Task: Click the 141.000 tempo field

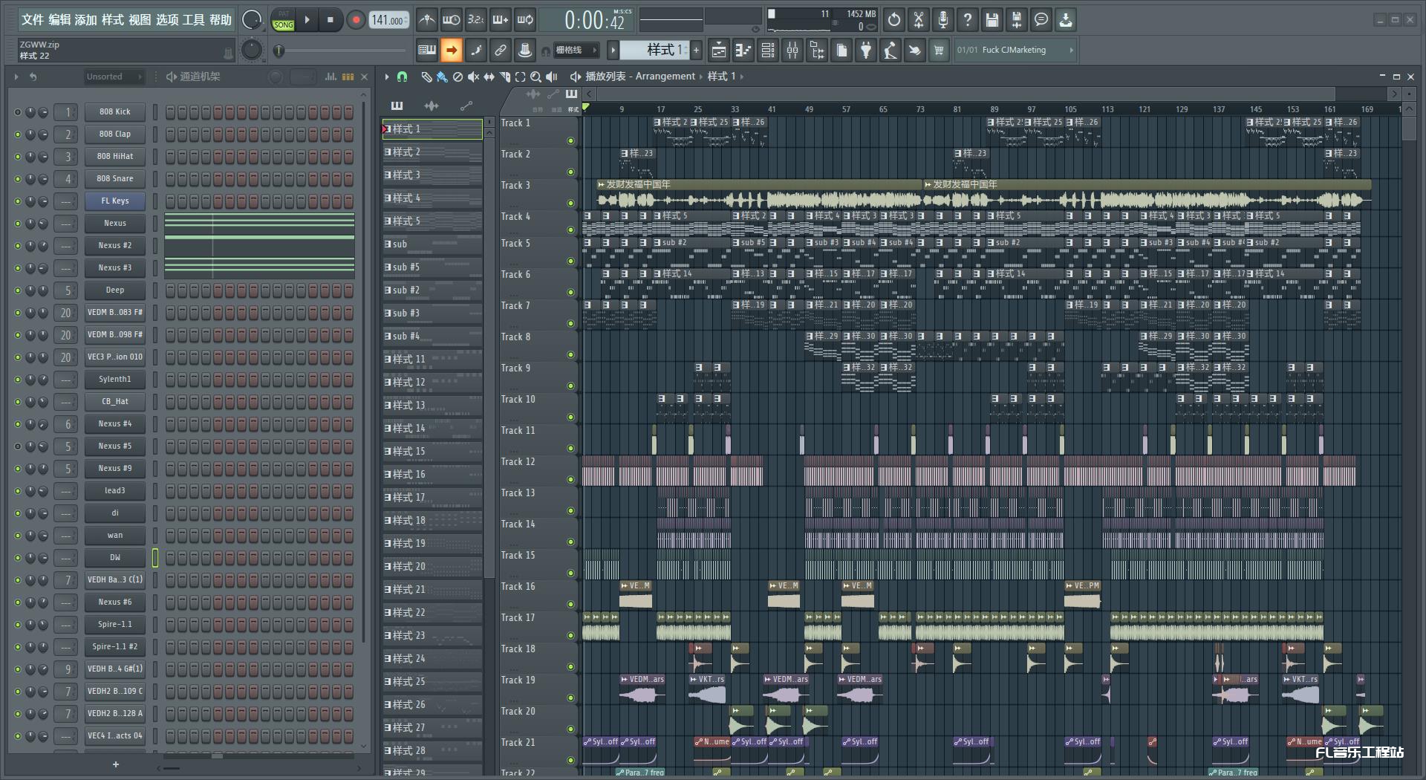Action: pos(389,20)
